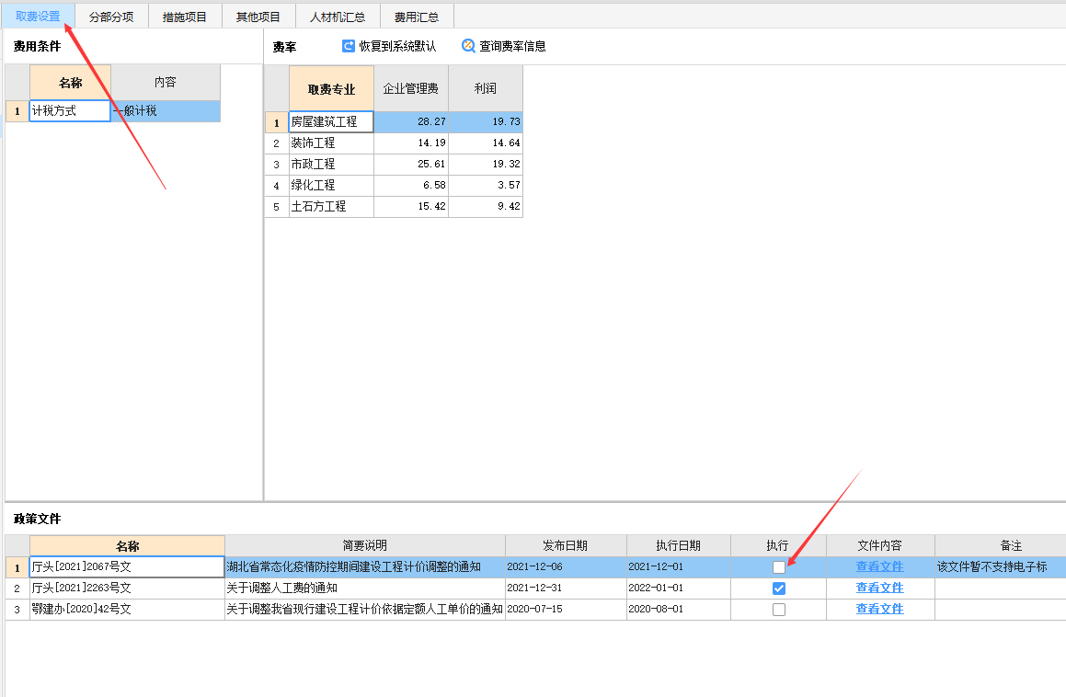Select the 计税方式 name cell
This screenshot has width=1066, height=697.
coord(70,111)
